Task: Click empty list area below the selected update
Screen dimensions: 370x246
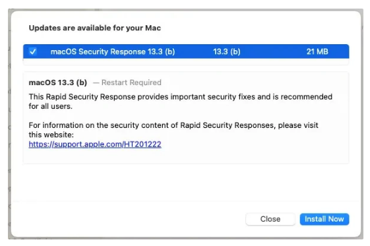Action: (x=186, y=61)
